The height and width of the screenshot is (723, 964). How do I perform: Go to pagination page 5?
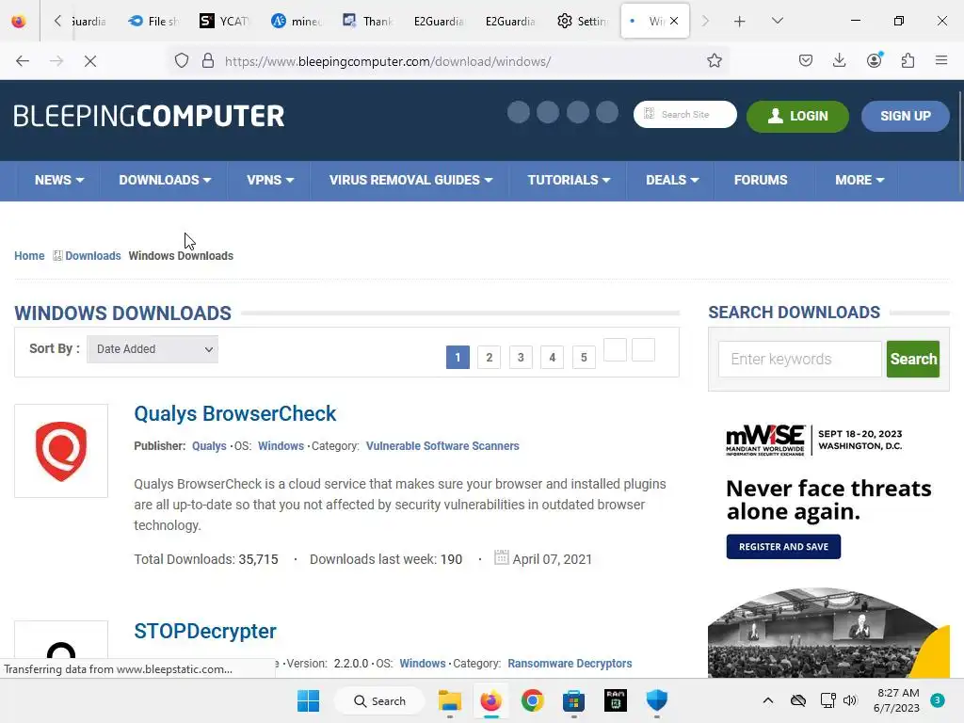pyautogui.click(x=584, y=357)
